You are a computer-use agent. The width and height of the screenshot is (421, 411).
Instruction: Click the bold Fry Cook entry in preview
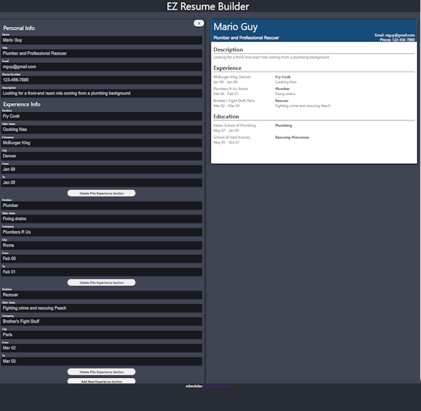(x=283, y=77)
